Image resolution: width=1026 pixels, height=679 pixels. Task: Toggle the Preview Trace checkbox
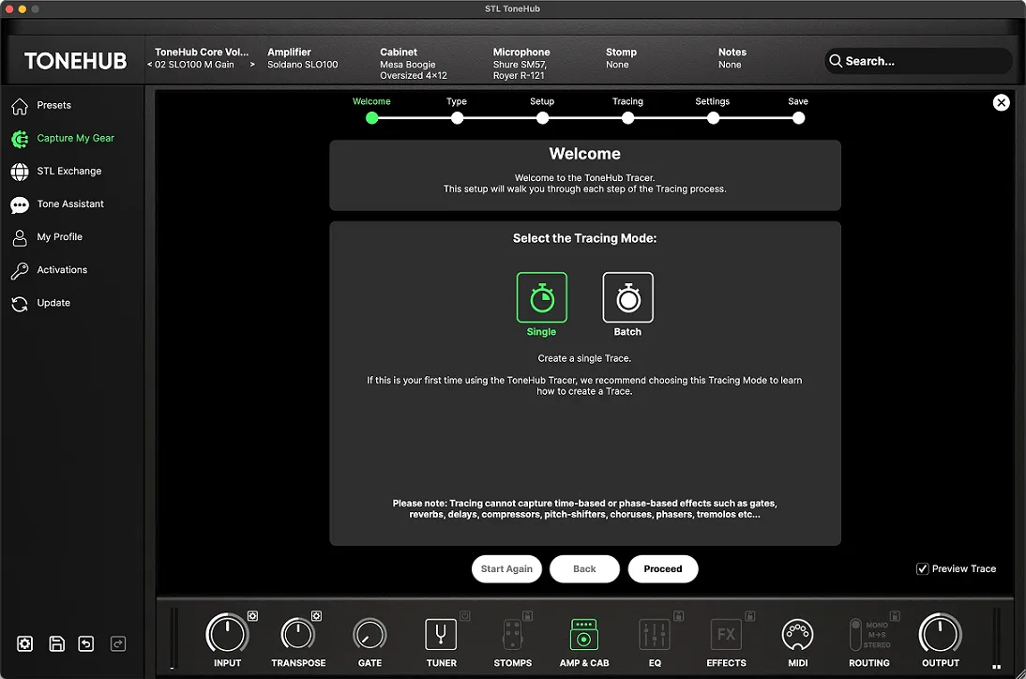[x=922, y=568]
